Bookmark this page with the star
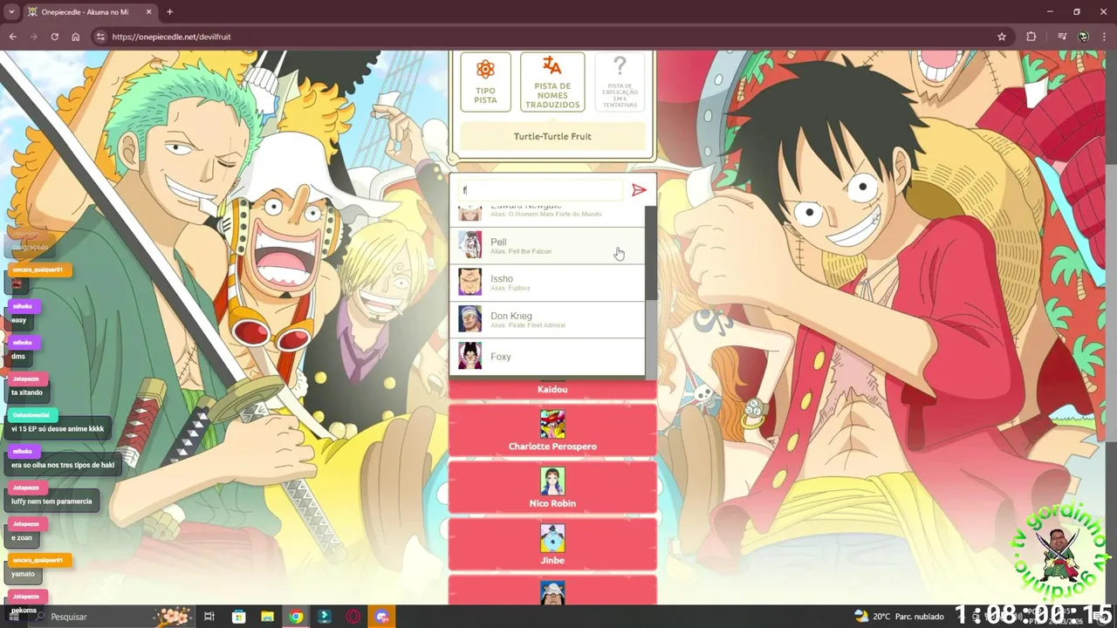 pos(1002,37)
